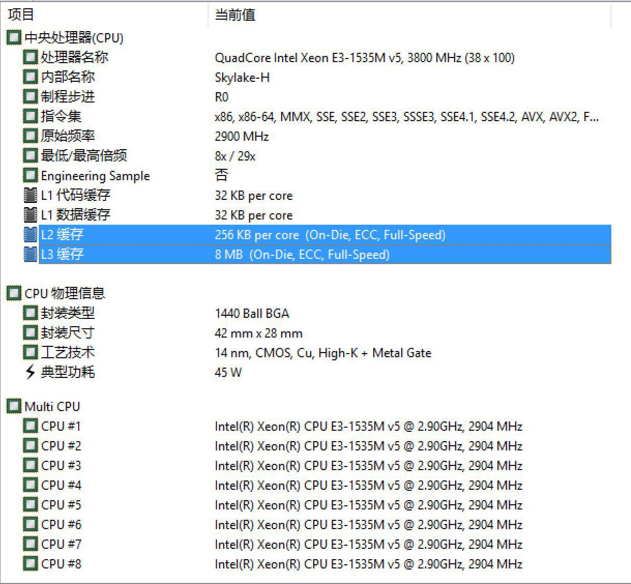Screen dimensions: 631x584
Task: Select the 封装尺寸 row label
Action: tap(68, 332)
